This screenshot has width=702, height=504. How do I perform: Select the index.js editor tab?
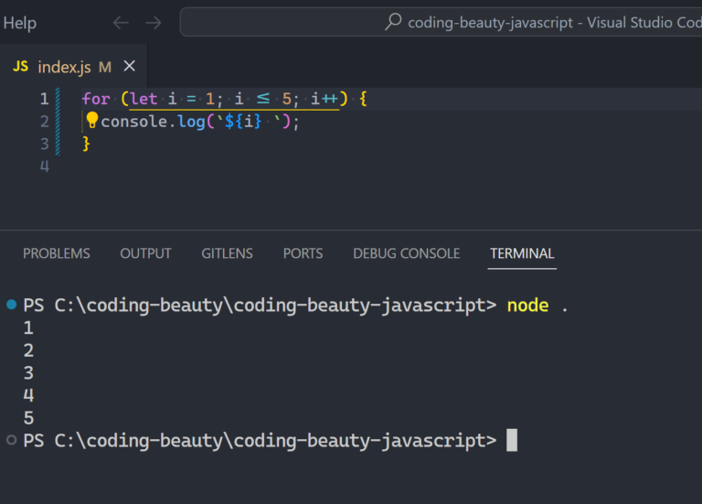[x=64, y=67]
